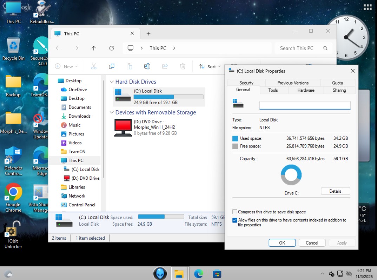Uncheck Allow files to be indexed option
377x280 pixels.
point(235,220)
